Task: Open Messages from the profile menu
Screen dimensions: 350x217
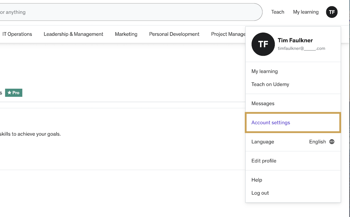Action: [263, 103]
